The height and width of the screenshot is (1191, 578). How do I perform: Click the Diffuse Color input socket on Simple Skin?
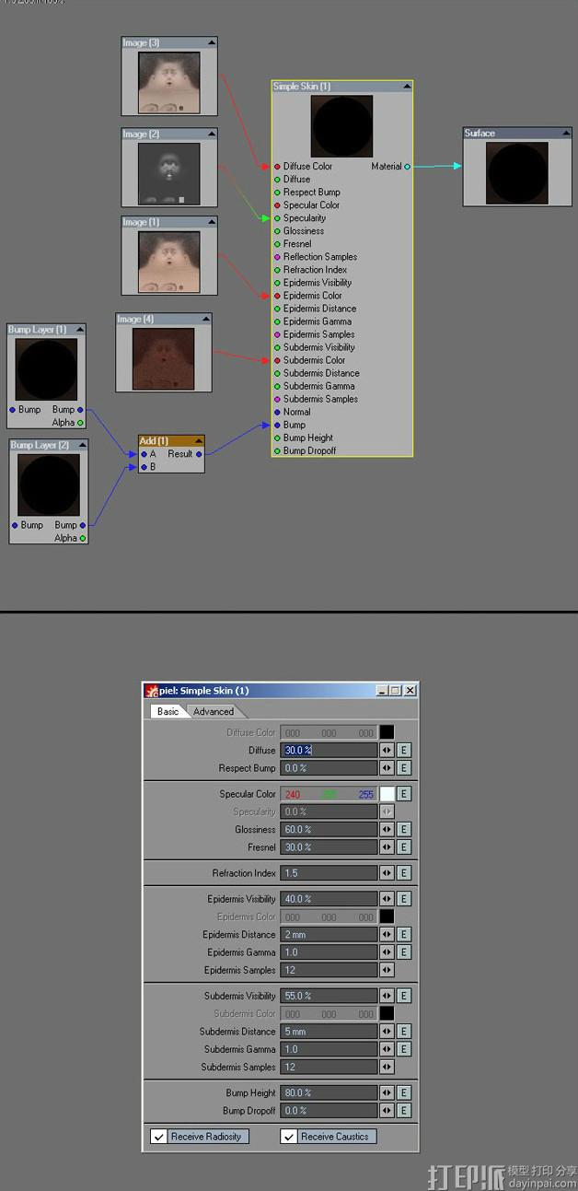point(277,167)
